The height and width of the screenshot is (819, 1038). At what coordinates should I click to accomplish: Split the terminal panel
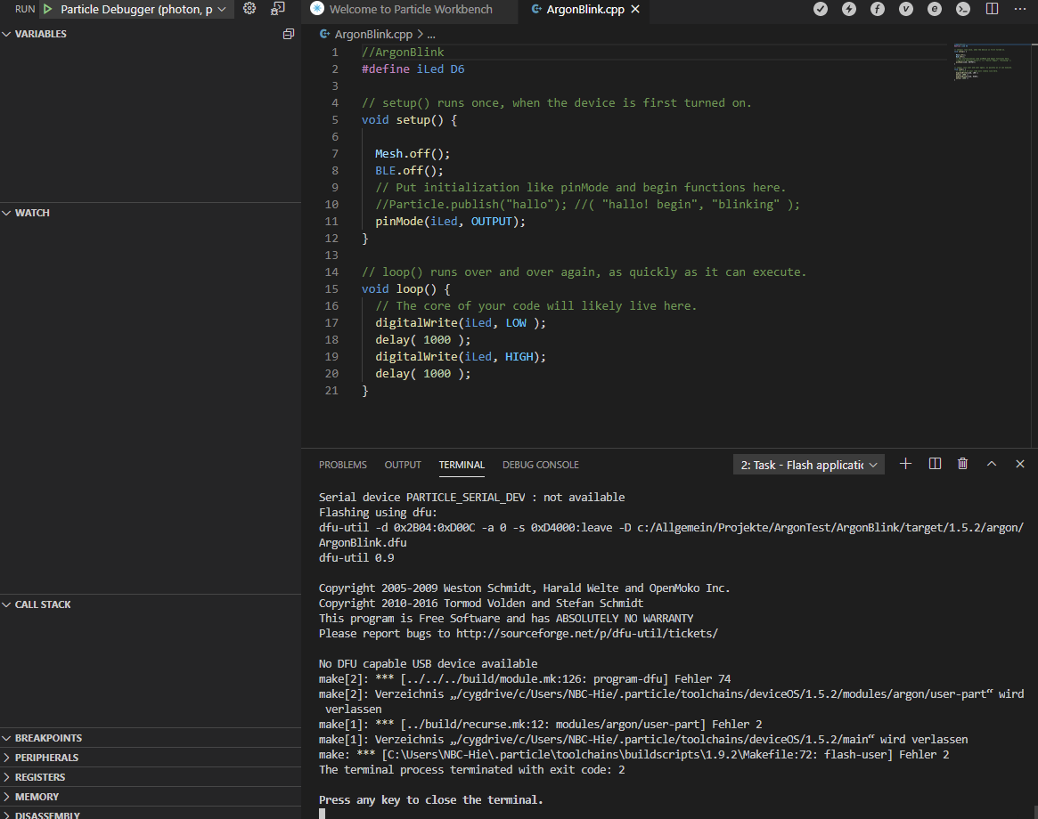coord(935,464)
